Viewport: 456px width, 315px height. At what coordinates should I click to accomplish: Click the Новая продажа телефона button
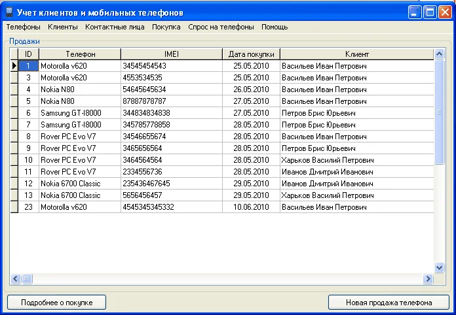pos(389,303)
